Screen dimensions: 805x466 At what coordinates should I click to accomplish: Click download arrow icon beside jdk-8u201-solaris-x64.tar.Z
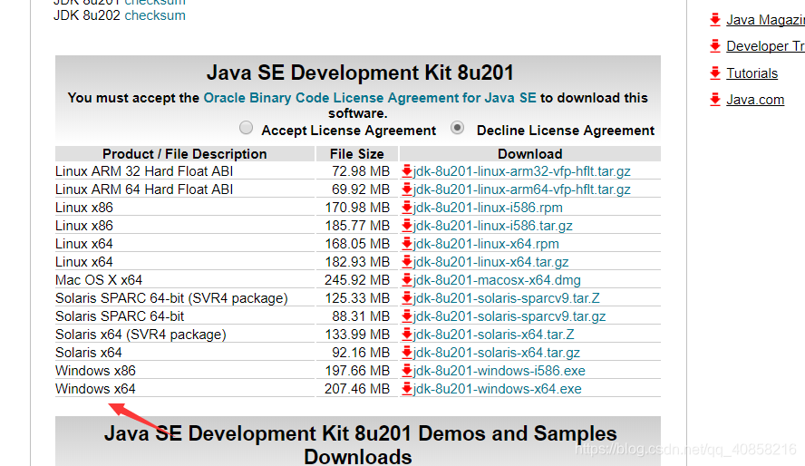click(407, 335)
